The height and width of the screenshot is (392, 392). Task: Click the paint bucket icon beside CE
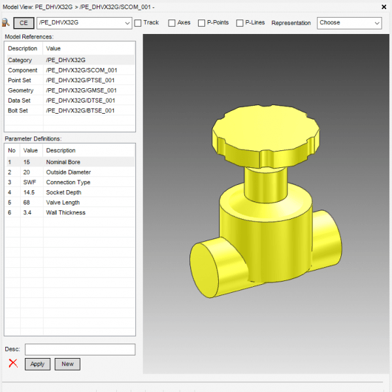[x=6, y=23]
